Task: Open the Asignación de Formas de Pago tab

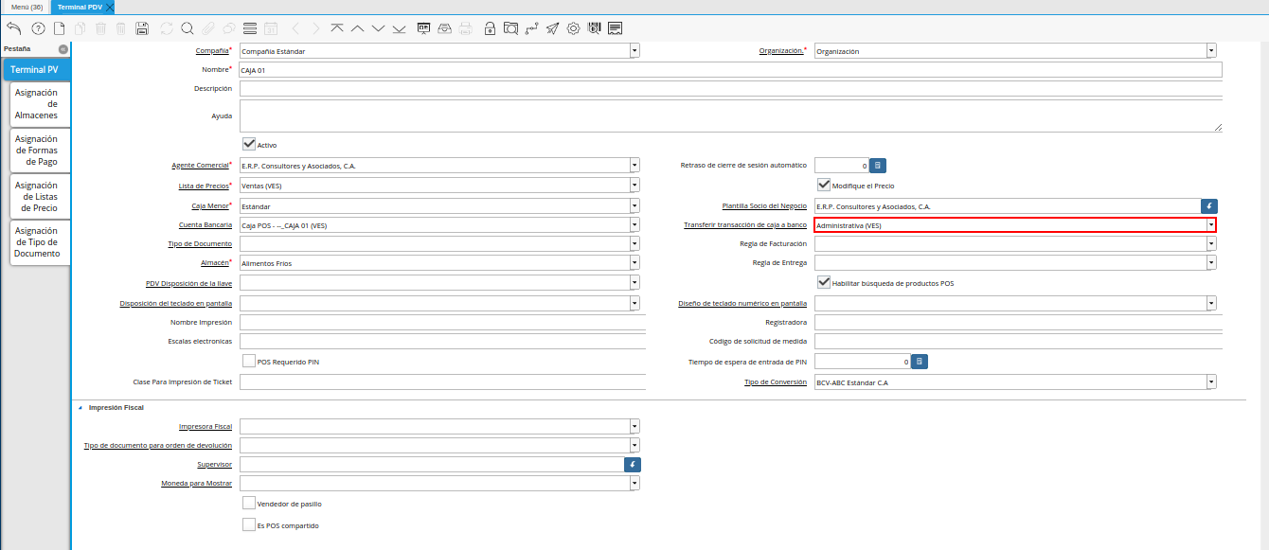Action: pos(37,151)
